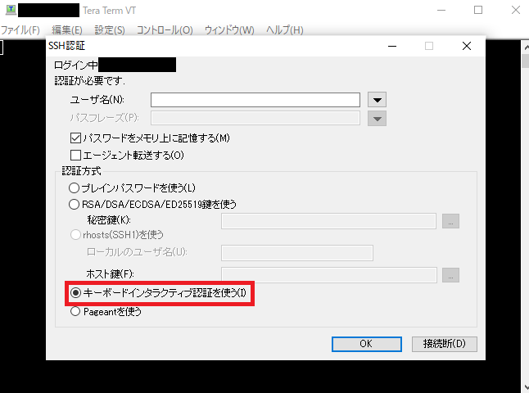The width and height of the screenshot is (529, 393).
Task: Click the ホスト鍵(F) path field
Action: coord(329,275)
